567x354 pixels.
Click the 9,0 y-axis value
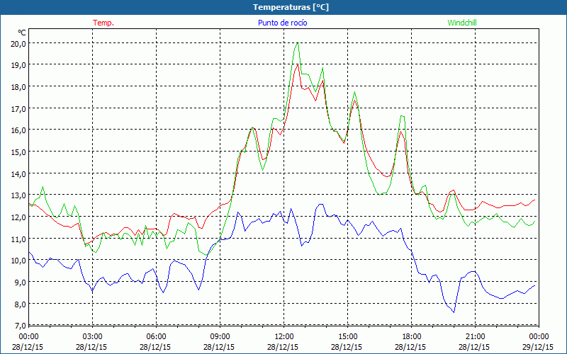[x=21, y=282]
